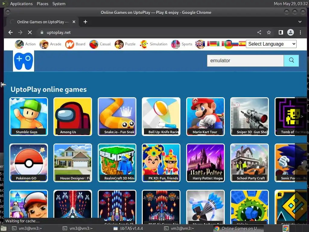Open the Applications menu

[x=21, y=4]
